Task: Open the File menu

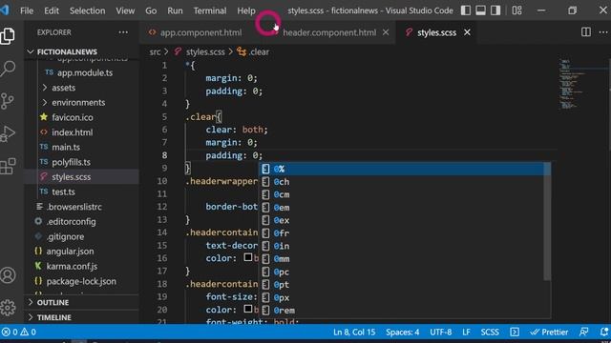Action: pos(27,10)
